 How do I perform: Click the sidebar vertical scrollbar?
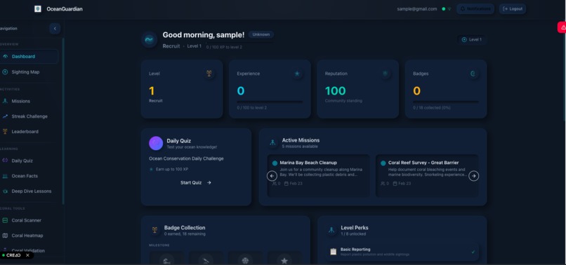coord(63,121)
